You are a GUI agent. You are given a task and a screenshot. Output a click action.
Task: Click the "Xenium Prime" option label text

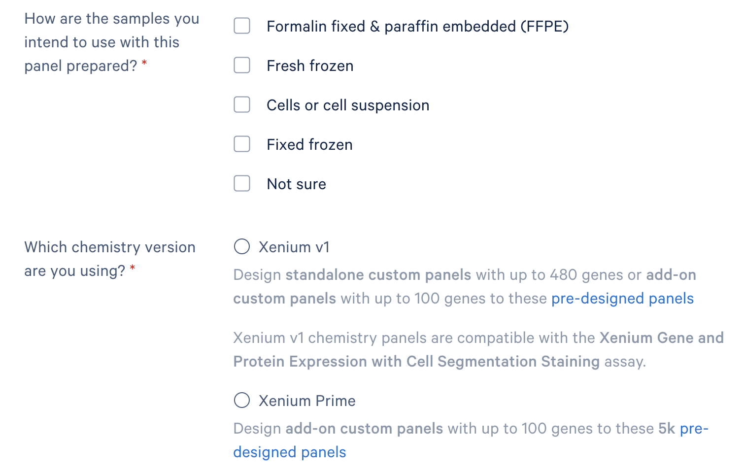coord(307,401)
